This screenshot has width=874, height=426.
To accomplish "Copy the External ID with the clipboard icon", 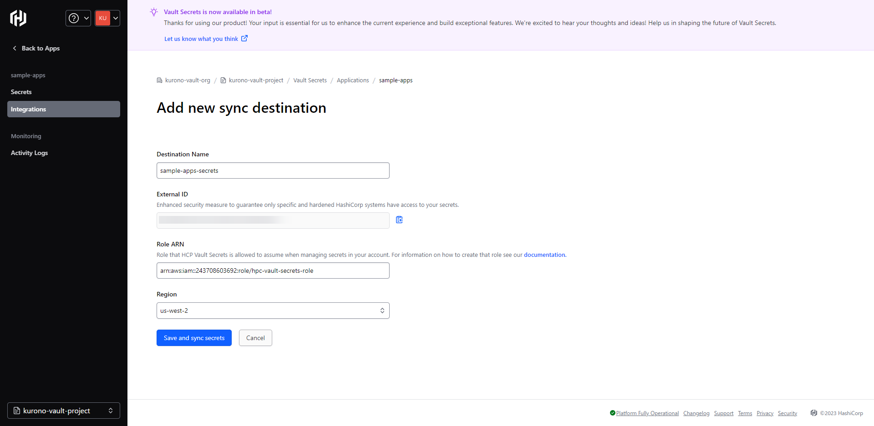I will [x=399, y=220].
